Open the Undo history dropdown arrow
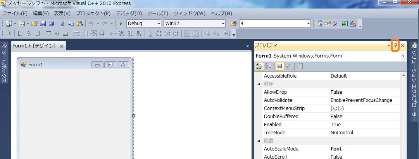Image resolution: width=419 pixels, height=159 pixels. pyautogui.click(x=98, y=24)
